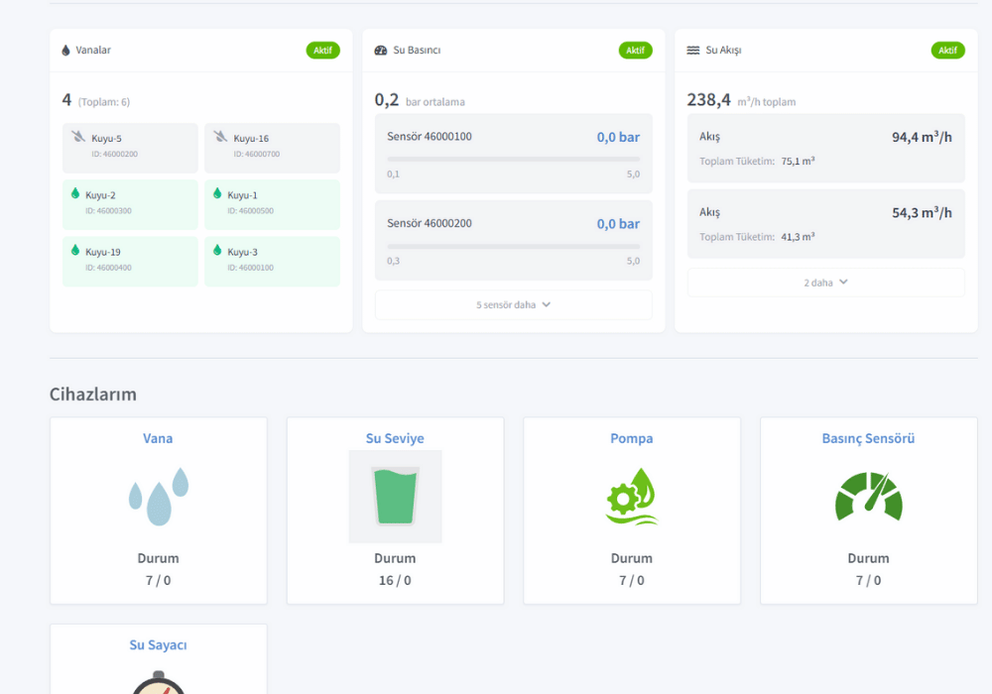Click the gauge icon beside Su Basıncı
Image resolution: width=992 pixels, height=694 pixels.
coord(381,50)
